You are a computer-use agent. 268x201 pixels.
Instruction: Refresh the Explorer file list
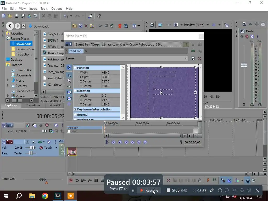(x=80, y=26)
